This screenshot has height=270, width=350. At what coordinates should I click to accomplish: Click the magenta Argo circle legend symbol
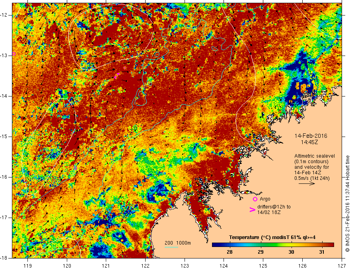click(255, 199)
